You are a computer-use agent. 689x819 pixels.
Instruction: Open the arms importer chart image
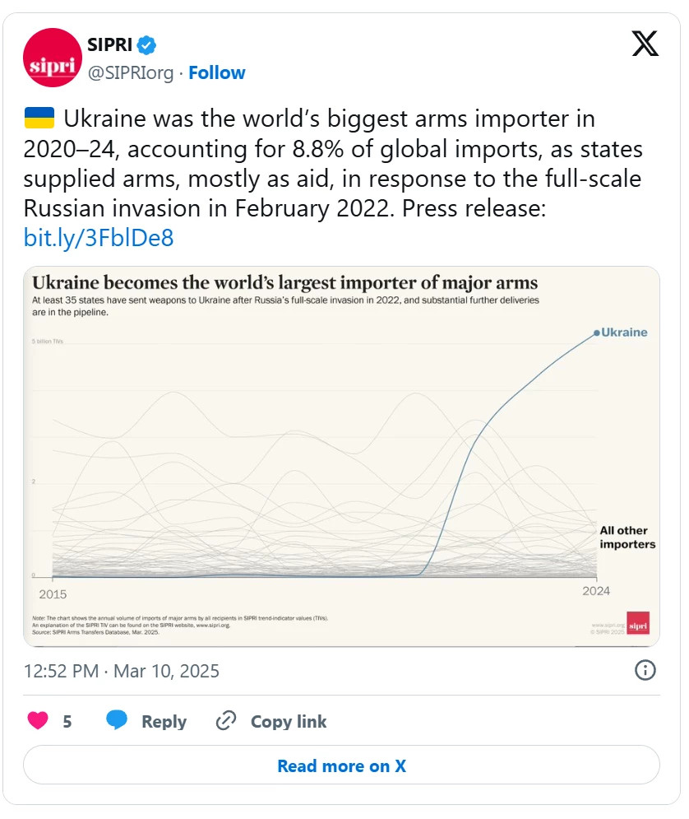click(x=342, y=457)
